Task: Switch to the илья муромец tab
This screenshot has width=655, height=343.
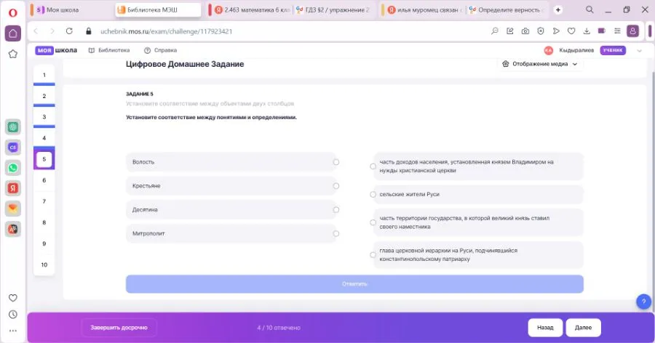Action: (x=423, y=9)
